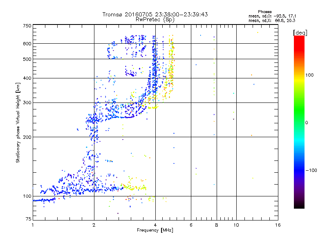Click the y-axis tick label '75'
The height and width of the screenshot is (245, 327).
pyautogui.click(x=29, y=219)
